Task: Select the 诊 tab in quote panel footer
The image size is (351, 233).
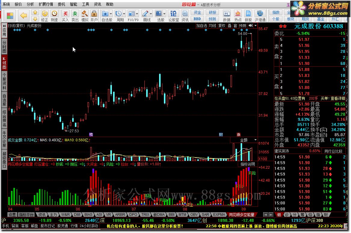Action: coord(287,214)
